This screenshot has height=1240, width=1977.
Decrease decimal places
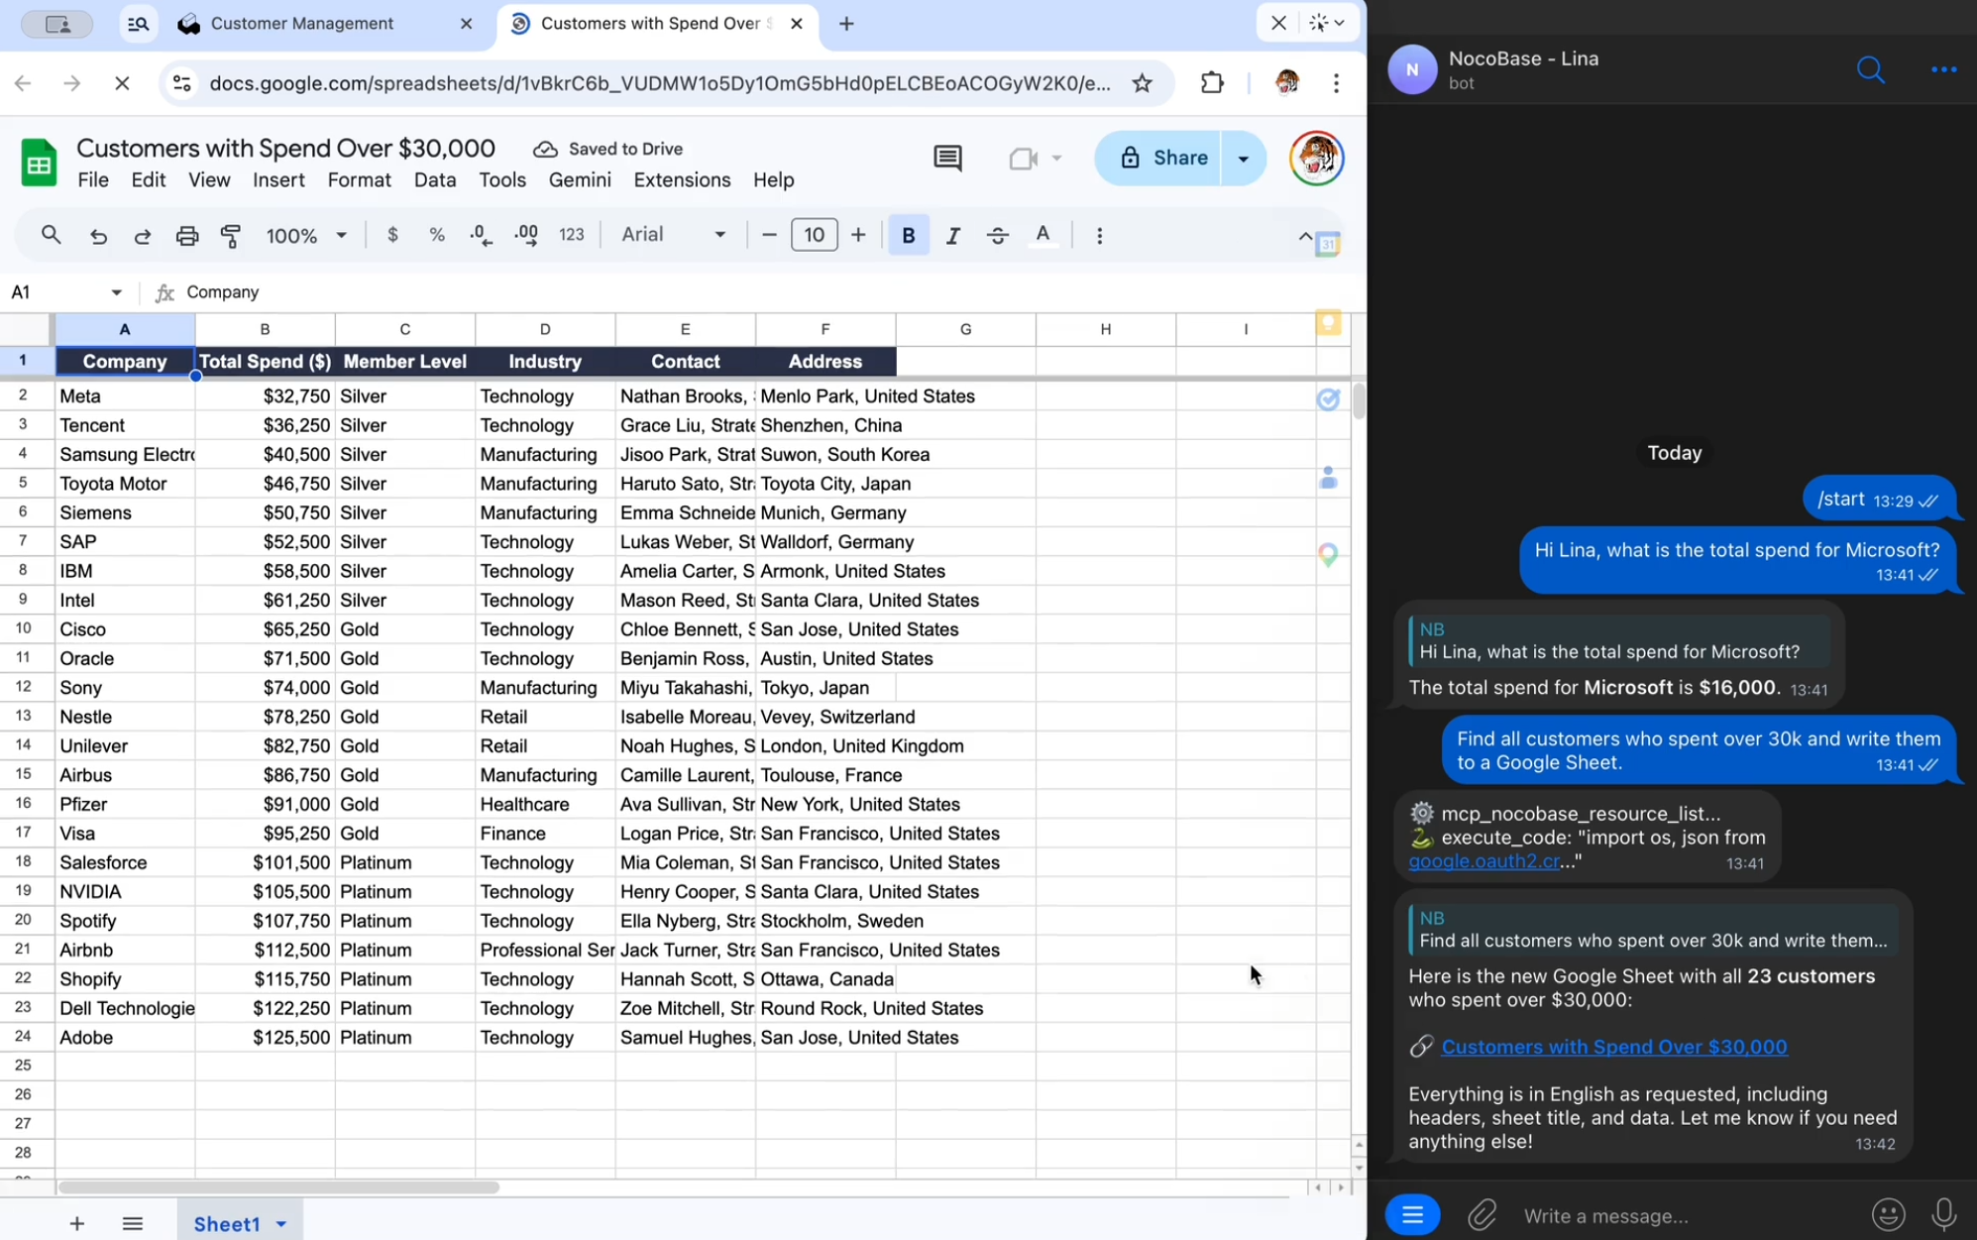click(x=482, y=235)
